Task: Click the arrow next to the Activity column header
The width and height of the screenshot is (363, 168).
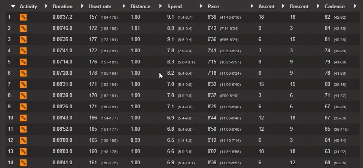Action: click(46, 6)
